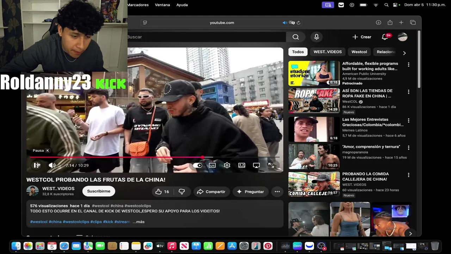451x254 pixels.
Task: Advance the Shorts shelf with the right arrow
Action: pyautogui.click(x=410, y=233)
